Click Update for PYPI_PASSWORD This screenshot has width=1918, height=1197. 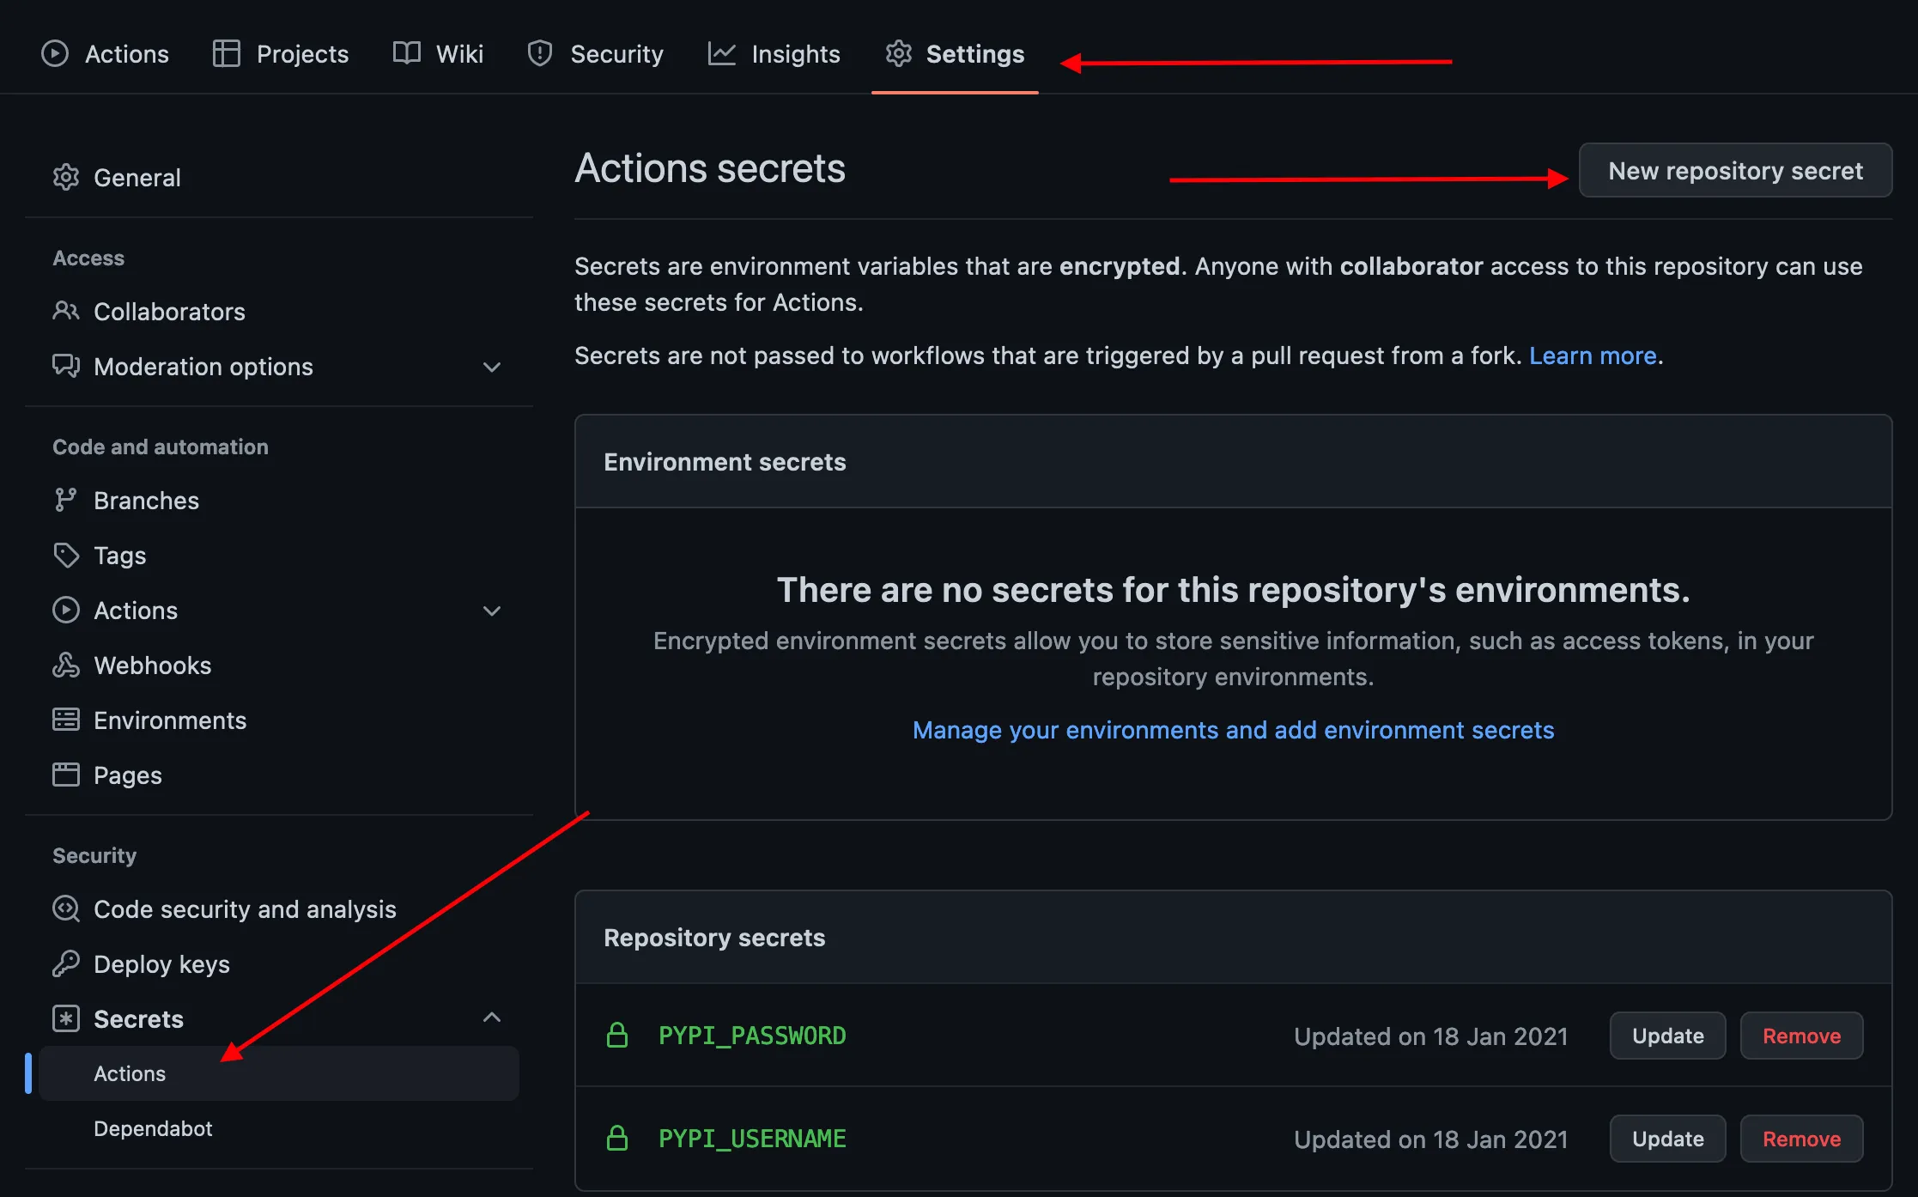pos(1667,1036)
